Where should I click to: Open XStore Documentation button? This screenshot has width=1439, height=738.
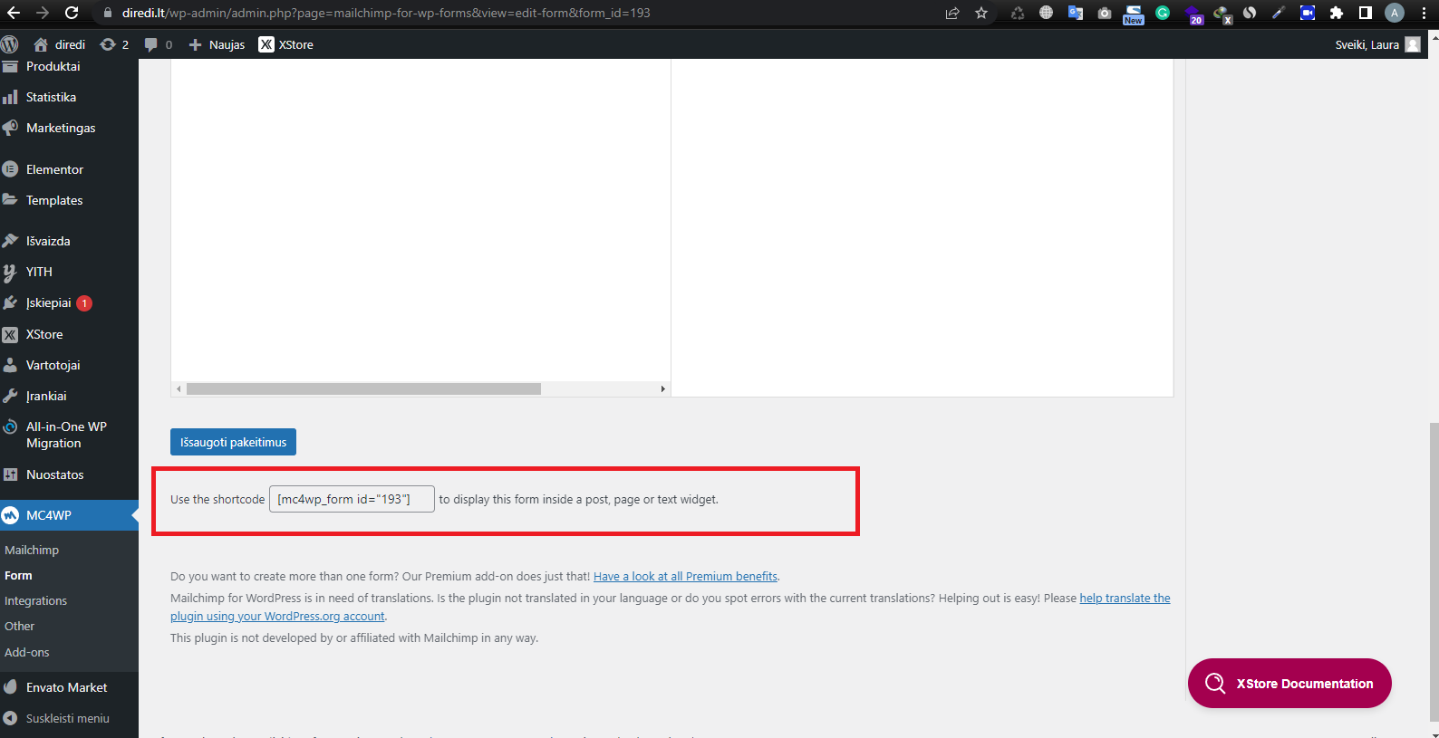point(1289,684)
